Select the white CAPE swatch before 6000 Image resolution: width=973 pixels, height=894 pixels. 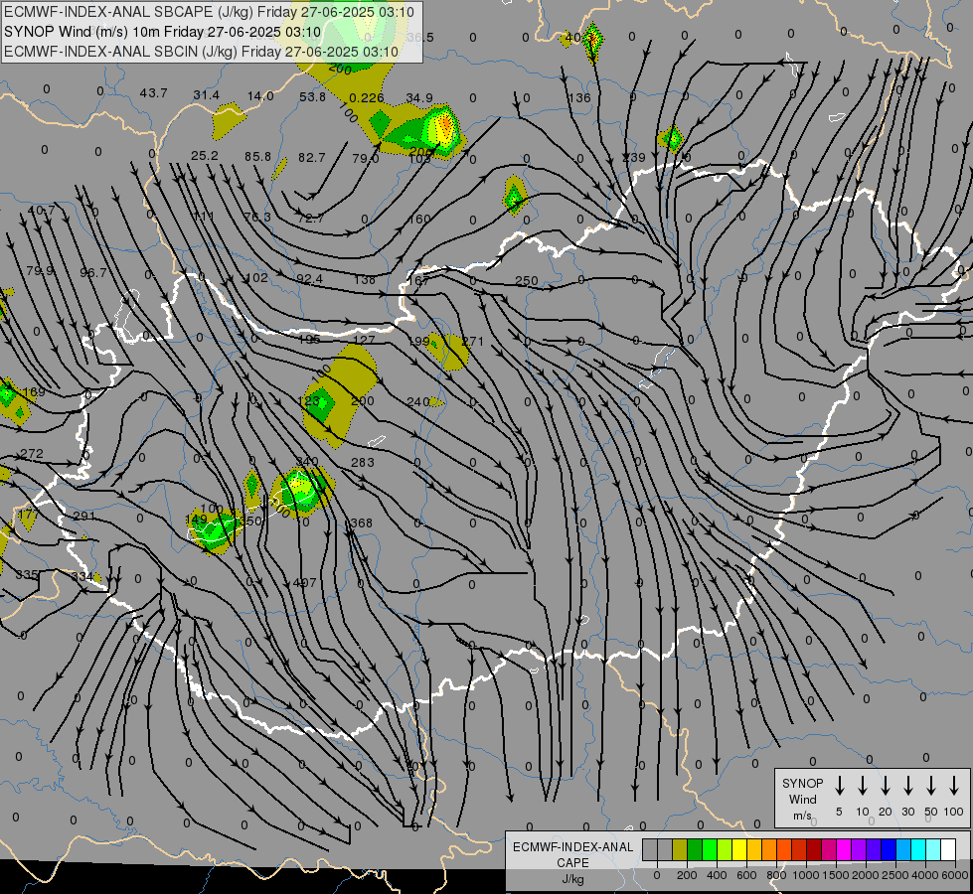pyautogui.click(x=947, y=849)
